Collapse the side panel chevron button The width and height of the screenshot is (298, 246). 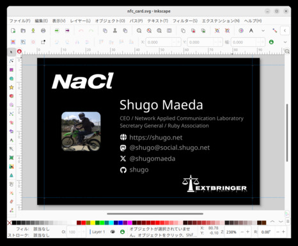pyautogui.click(x=285, y=31)
